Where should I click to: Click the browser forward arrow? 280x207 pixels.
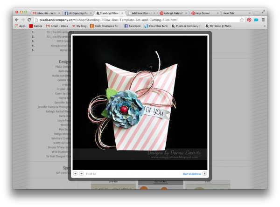[23, 20]
